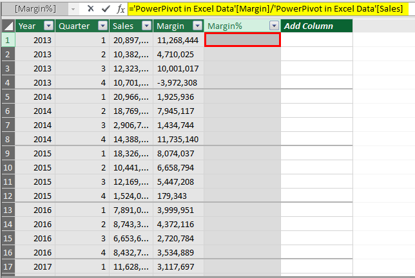
Task: Open the name box dropdown arrow
Action: pos(72,10)
